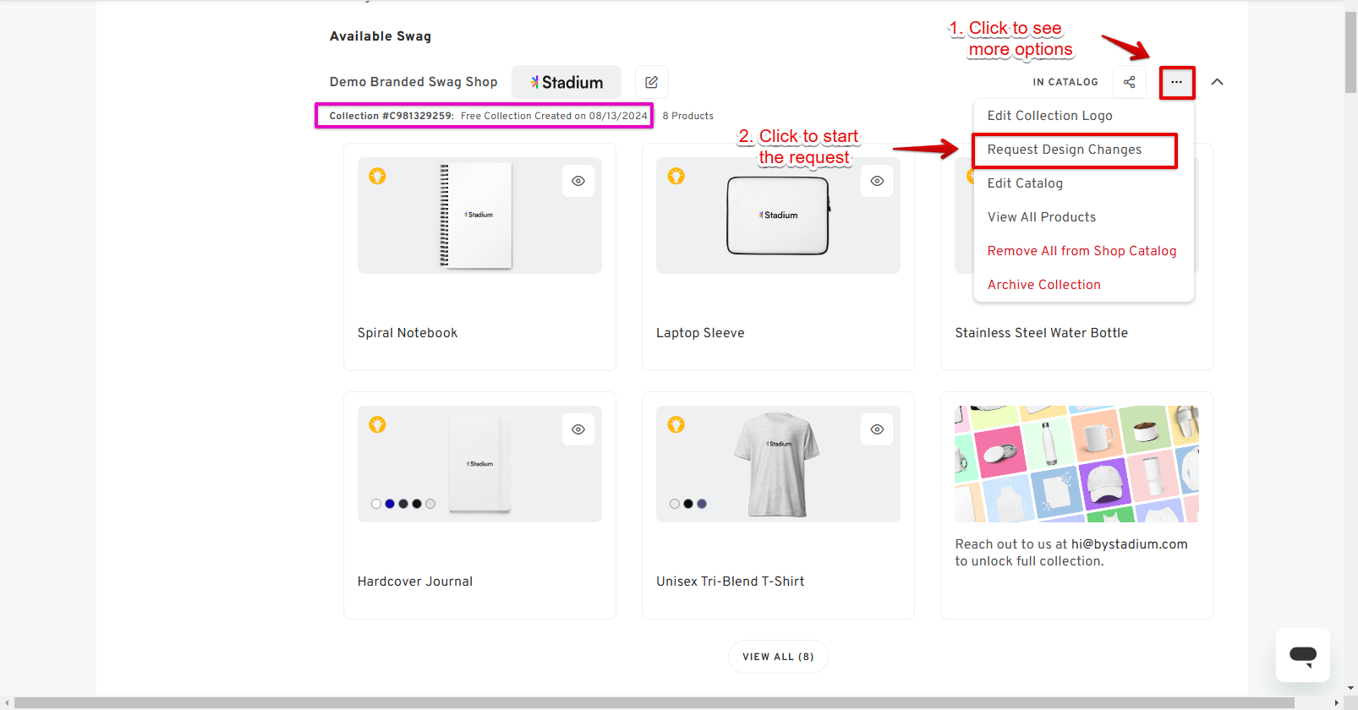Image resolution: width=1358 pixels, height=710 pixels.
Task: Click the yellow badge on Unisex T-Shirt
Action: [676, 424]
